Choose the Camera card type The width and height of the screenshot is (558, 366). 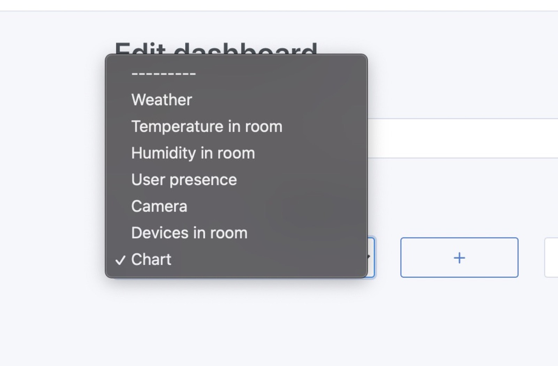pyautogui.click(x=159, y=206)
